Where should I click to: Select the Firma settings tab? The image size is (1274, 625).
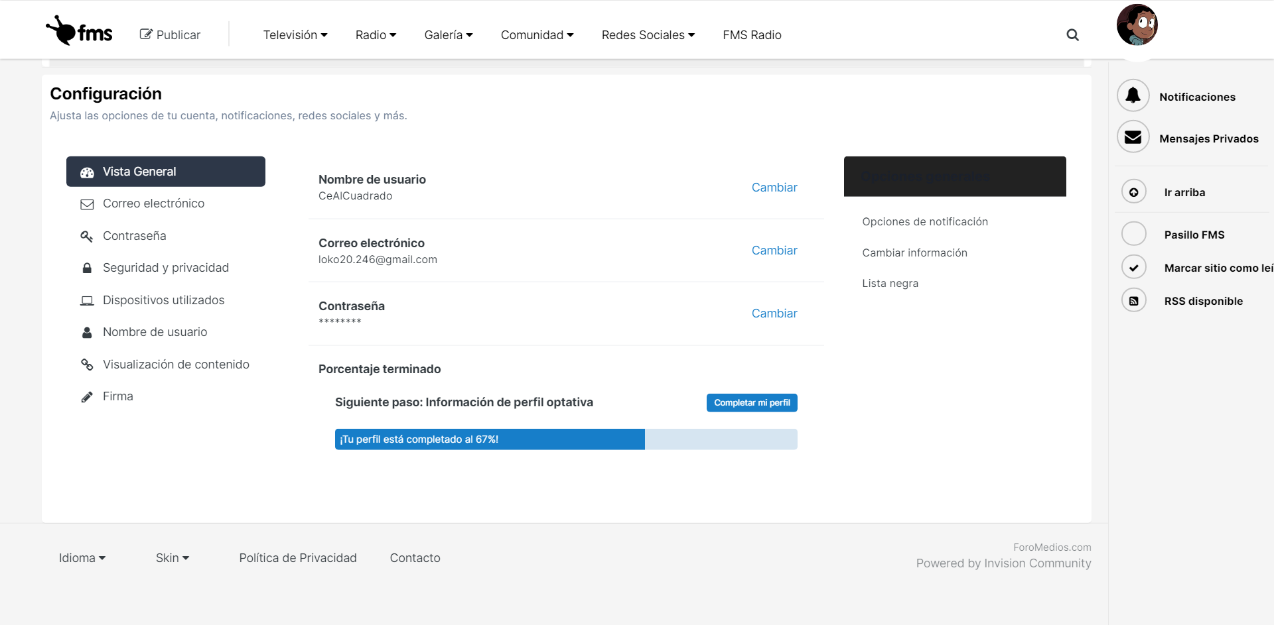point(117,396)
